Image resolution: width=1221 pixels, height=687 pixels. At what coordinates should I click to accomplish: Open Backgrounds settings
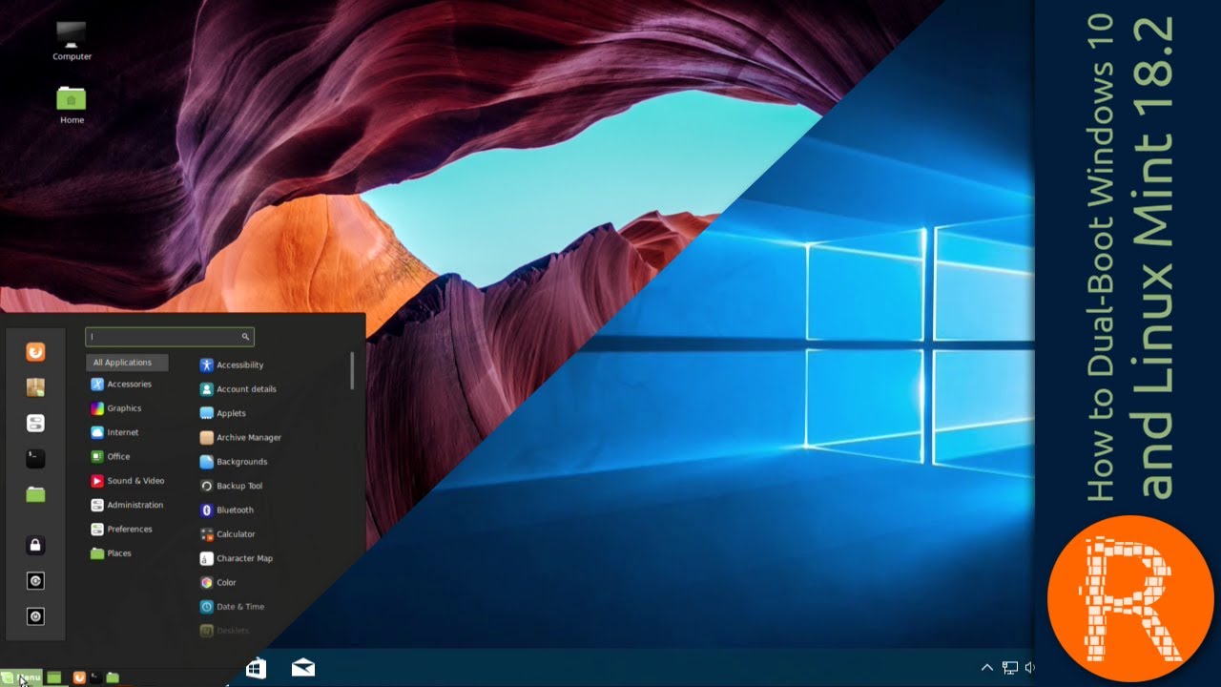234,462
